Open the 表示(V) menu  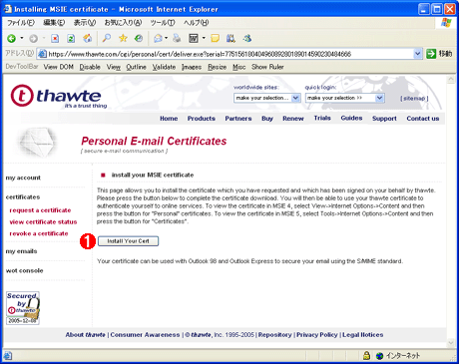(x=85, y=23)
